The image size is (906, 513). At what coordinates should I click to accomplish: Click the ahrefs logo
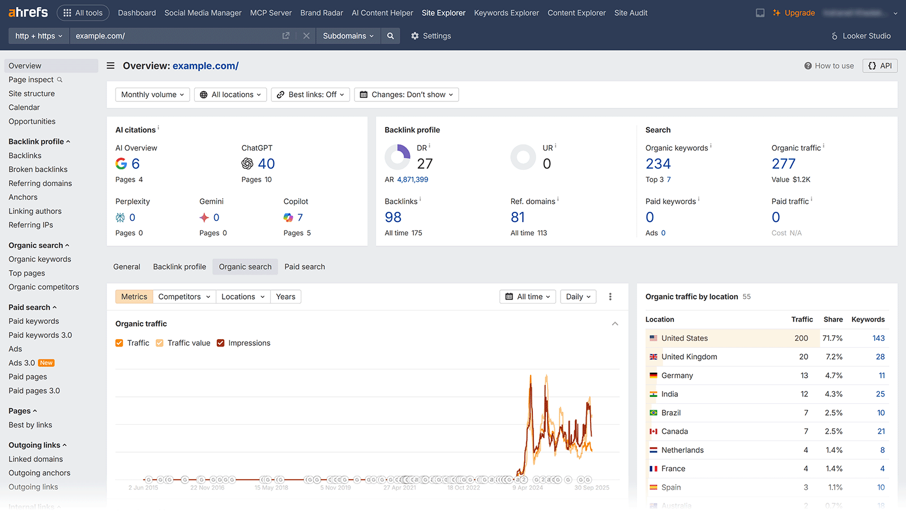click(27, 12)
